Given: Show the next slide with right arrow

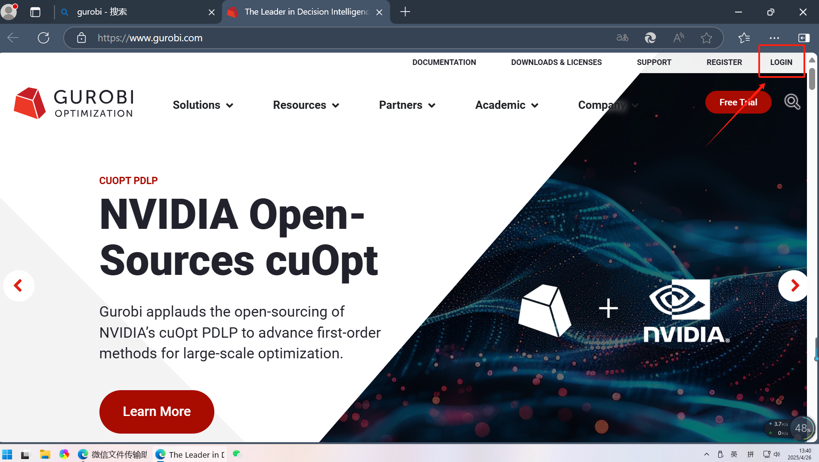Looking at the screenshot, I should tap(793, 286).
